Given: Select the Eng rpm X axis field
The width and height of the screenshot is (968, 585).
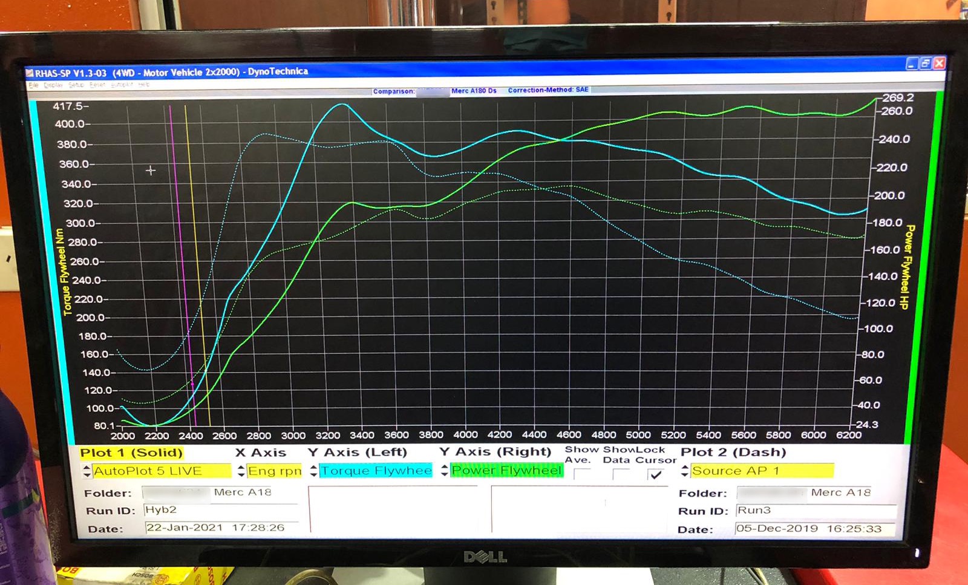Looking at the screenshot, I should tap(274, 471).
